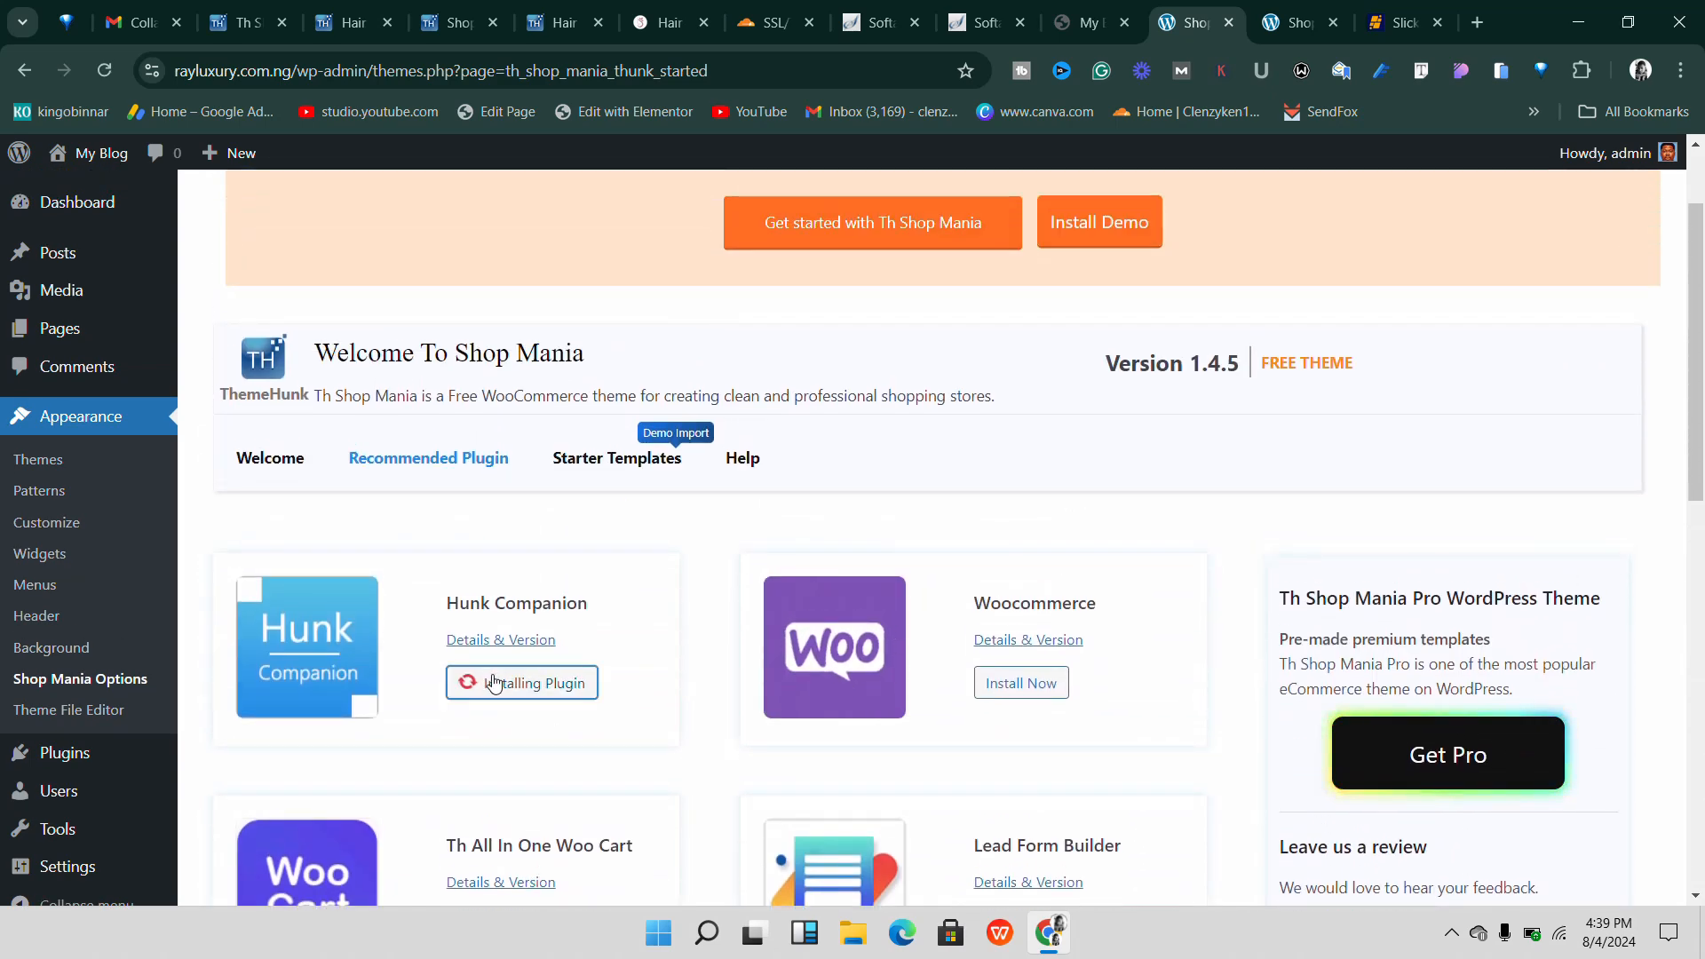
Task: Open Users in the sidebar
Action: (59, 790)
